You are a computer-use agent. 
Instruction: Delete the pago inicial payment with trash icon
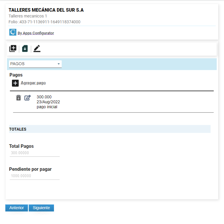point(18,98)
